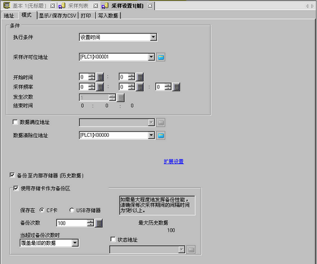Open keypad for 采样频率 hour field
The width and height of the screenshot is (317, 264).
(100, 87)
